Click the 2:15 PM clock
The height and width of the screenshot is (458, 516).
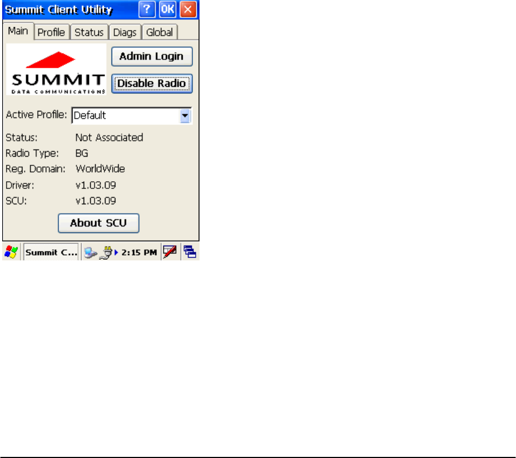tap(139, 252)
